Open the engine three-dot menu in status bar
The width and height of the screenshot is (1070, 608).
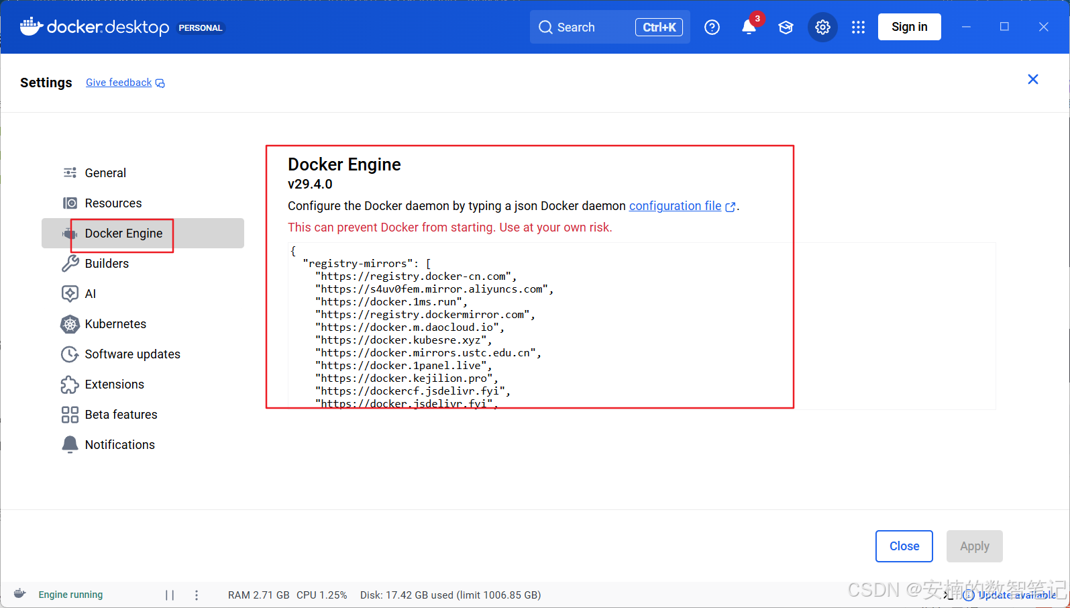pos(197,595)
